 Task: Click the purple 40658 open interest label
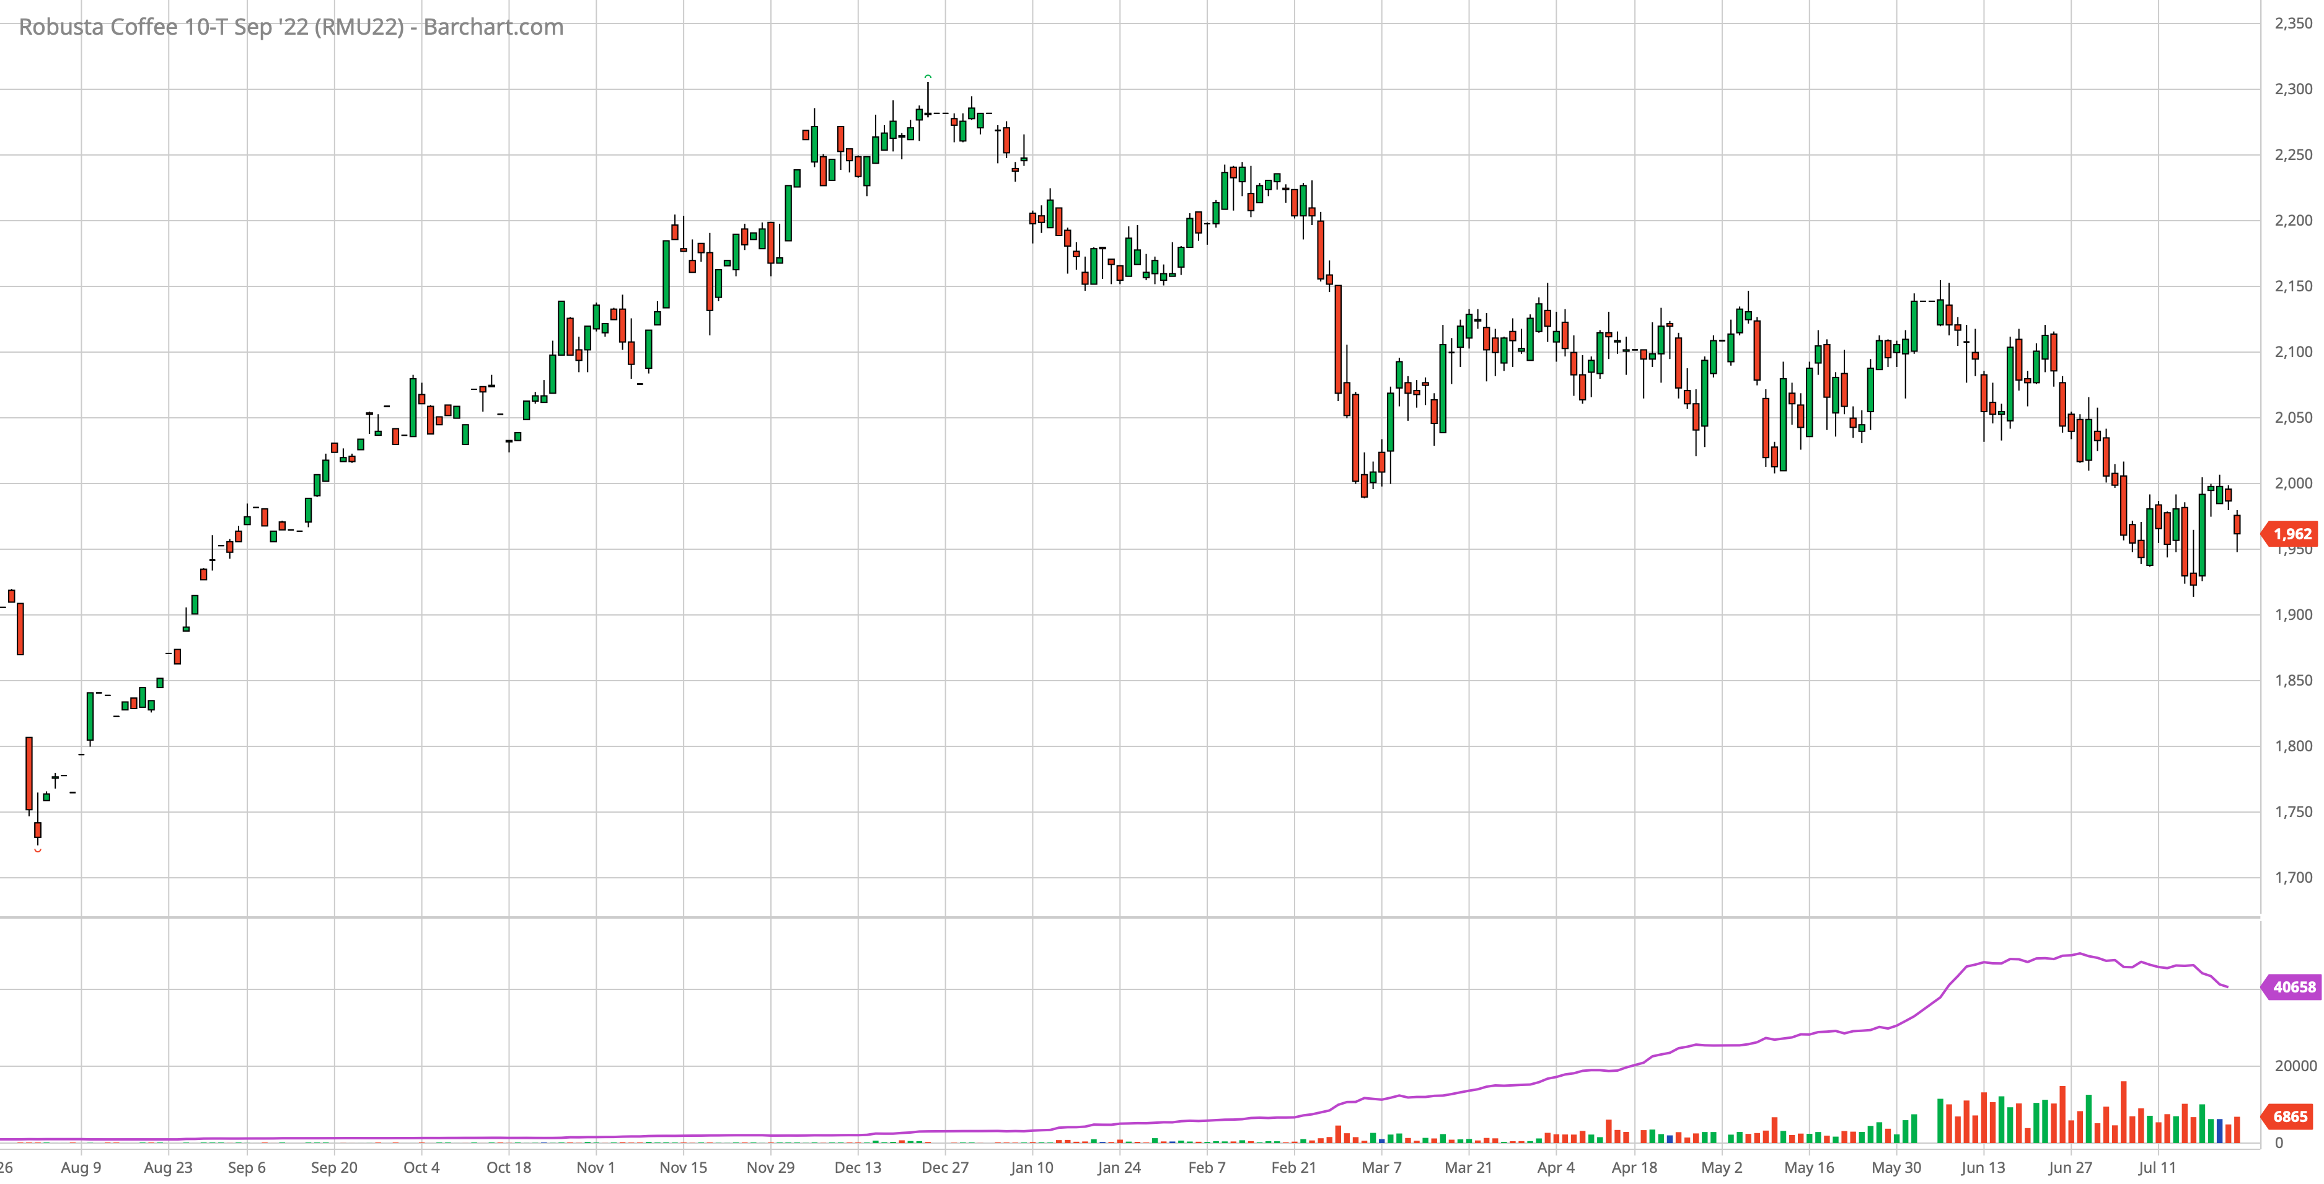point(2292,987)
